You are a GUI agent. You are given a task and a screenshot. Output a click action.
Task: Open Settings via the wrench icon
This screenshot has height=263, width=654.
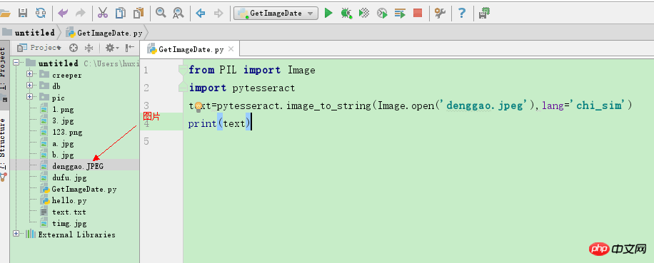440,14
